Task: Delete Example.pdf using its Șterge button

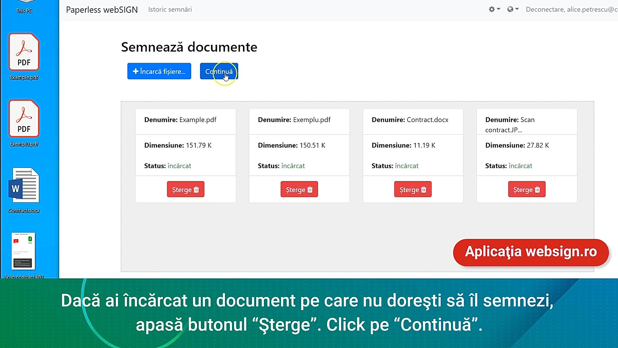Action: [185, 189]
